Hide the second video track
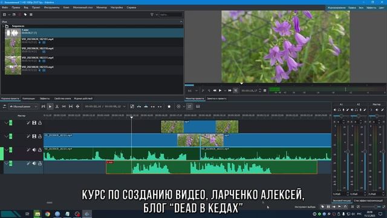 (34, 136)
